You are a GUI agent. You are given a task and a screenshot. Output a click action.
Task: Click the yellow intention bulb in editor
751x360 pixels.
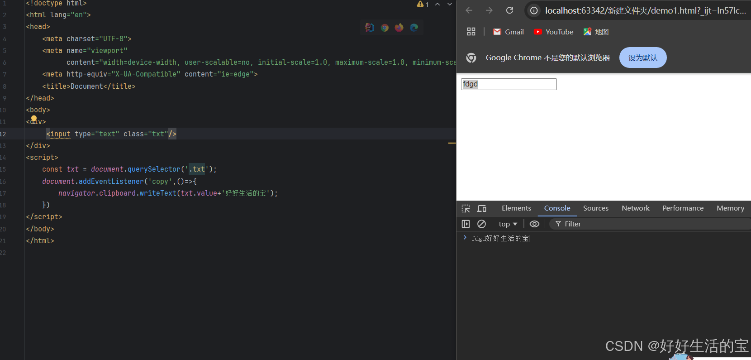34,119
